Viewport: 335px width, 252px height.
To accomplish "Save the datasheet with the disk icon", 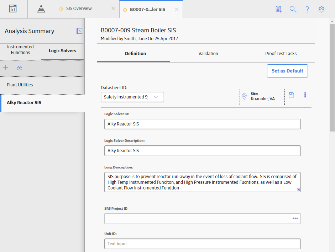I will pos(291,95).
